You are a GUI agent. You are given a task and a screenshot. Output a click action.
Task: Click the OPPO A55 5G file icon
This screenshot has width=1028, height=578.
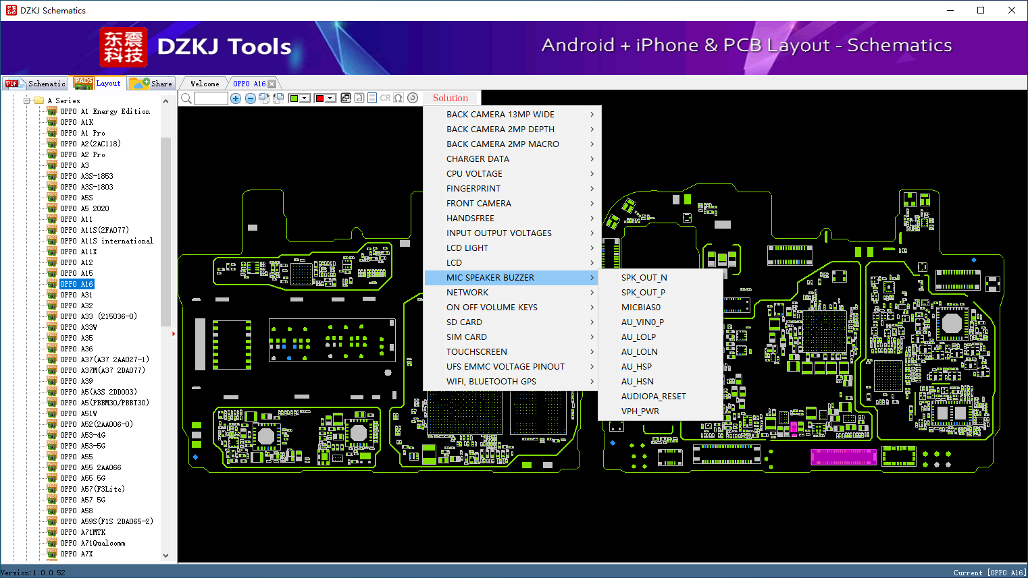click(x=52, y=478)
